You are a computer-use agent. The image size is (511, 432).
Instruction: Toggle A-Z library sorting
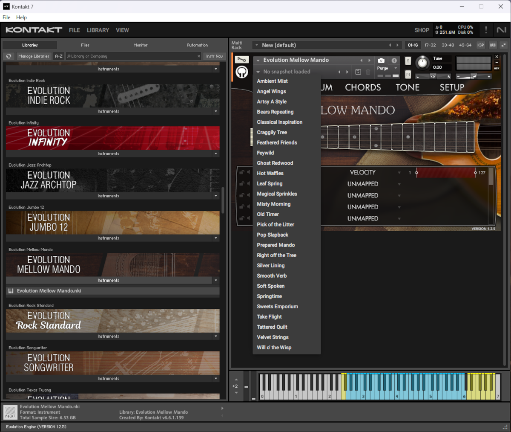(59, 56)
